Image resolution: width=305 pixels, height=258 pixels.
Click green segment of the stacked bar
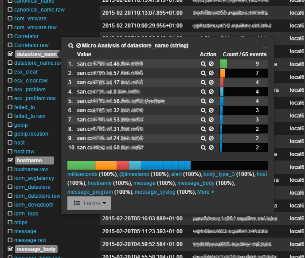pyautogui.click(x=81, y=165)
